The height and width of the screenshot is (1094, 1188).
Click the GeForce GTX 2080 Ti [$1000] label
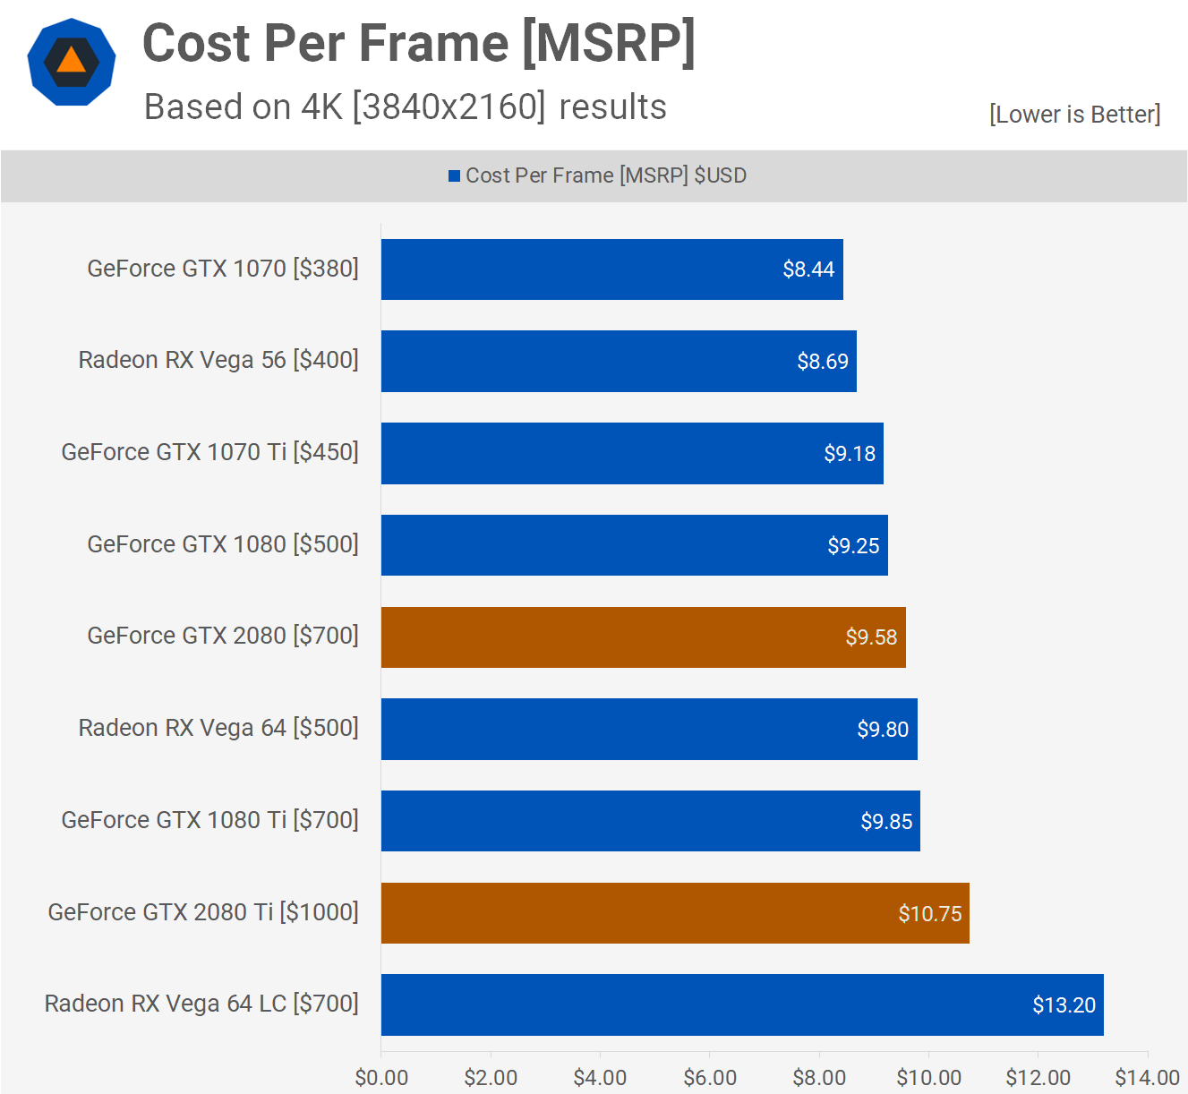click(203, 912)
